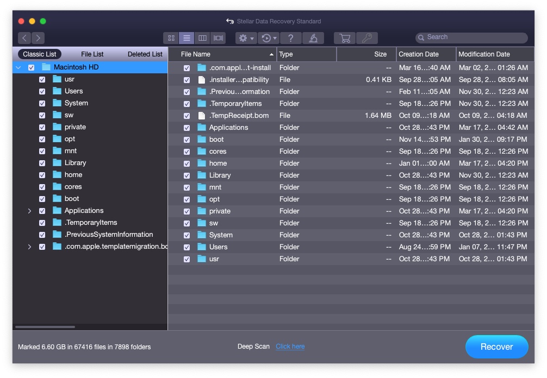Uncheck the usr folder in the tree
Viewport: 547px width, 378px height.
[42, 79]
